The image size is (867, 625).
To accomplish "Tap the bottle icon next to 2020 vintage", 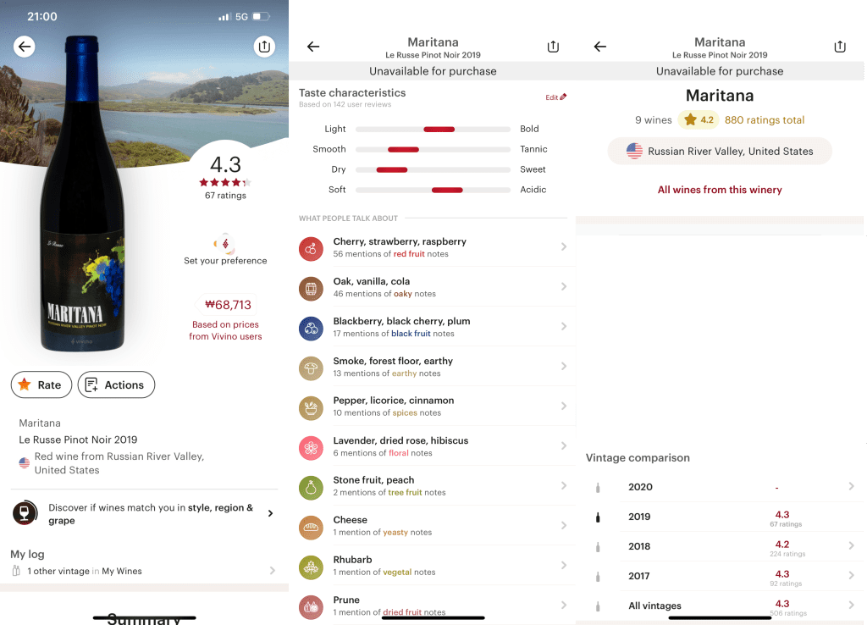I will pyautogui.click(x=598, y=487).
